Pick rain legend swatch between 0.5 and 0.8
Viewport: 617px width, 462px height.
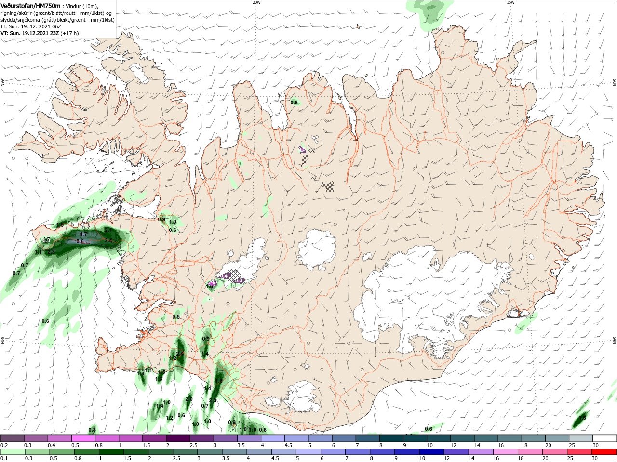[62, 452]
